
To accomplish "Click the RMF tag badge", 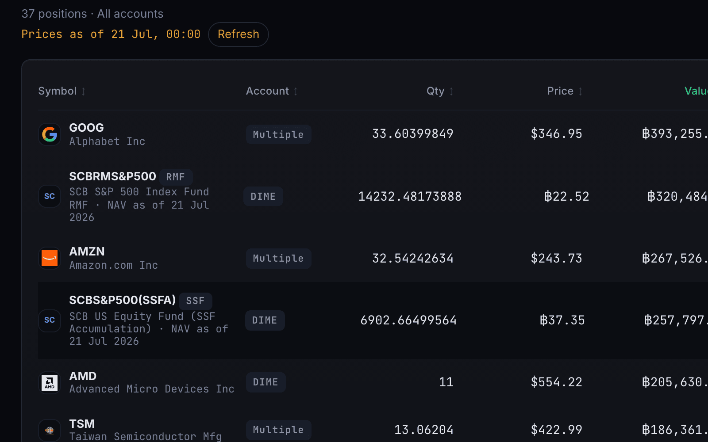I will click(176, 177).
